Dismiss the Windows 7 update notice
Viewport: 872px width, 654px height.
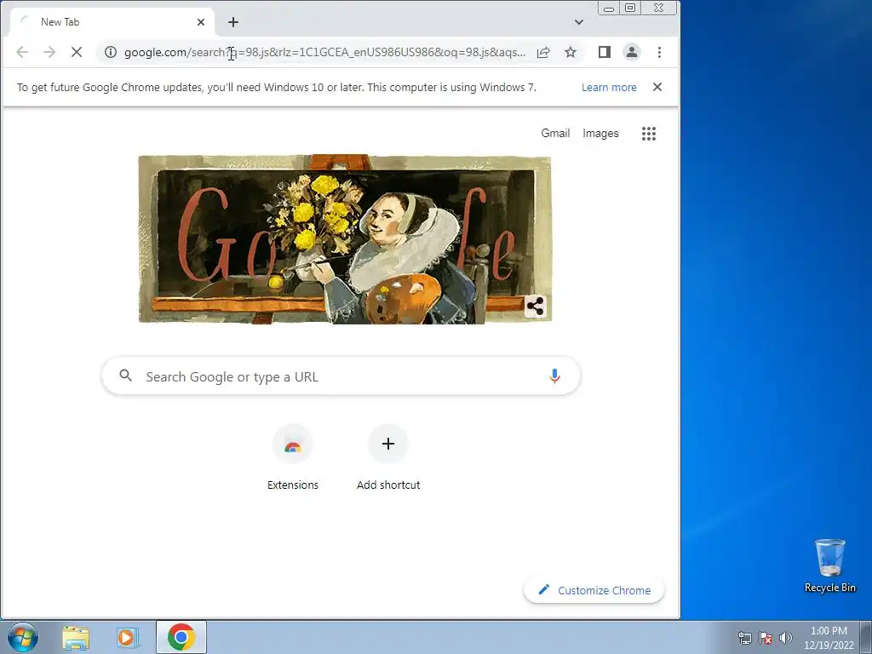click(x=657, y=88)
